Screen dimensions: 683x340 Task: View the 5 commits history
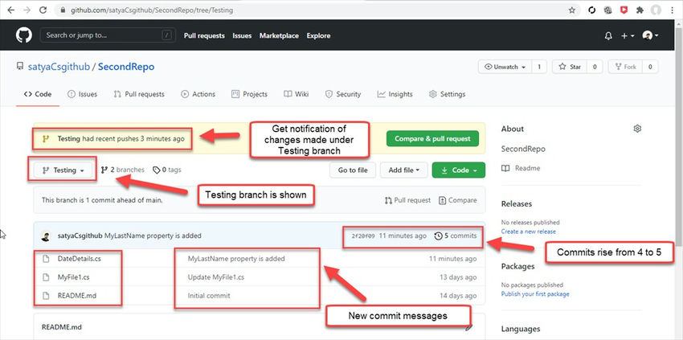[x=455, y=236]
